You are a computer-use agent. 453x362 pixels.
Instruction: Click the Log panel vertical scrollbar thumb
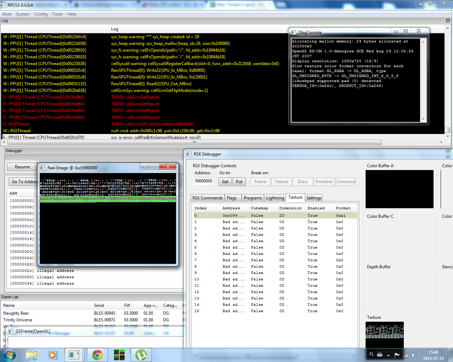[448, 130]
